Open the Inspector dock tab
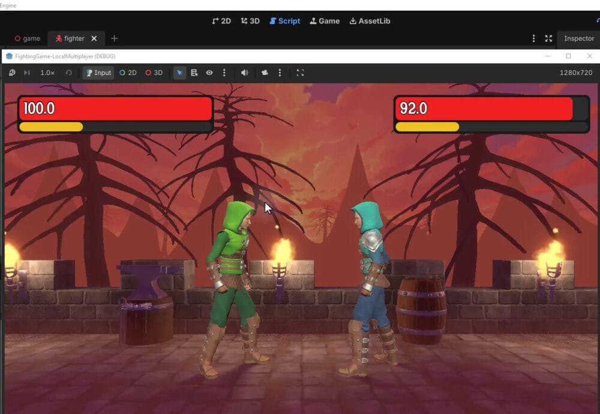Image resolution: width=600 pixels, height=414 pixels. point(578,38)
